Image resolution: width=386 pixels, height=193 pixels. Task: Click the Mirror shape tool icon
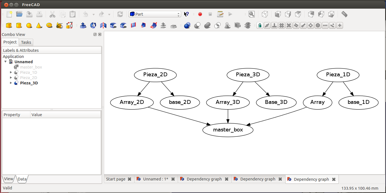pos(103,26)
